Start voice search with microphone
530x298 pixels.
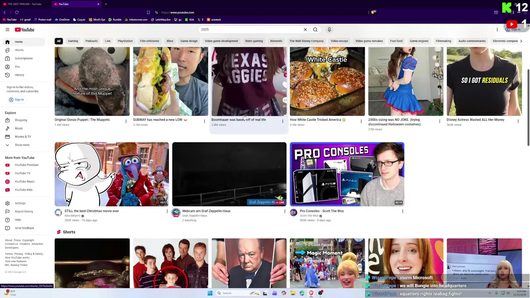329,29
